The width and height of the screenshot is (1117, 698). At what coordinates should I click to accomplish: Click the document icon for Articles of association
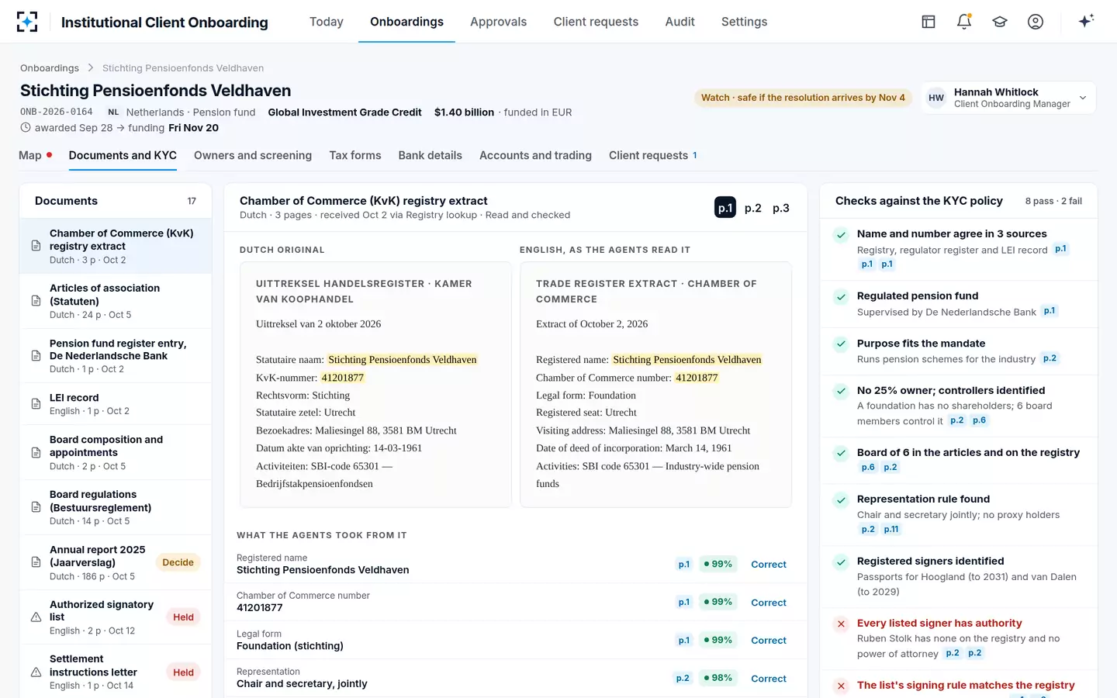(x=36, y=301)
